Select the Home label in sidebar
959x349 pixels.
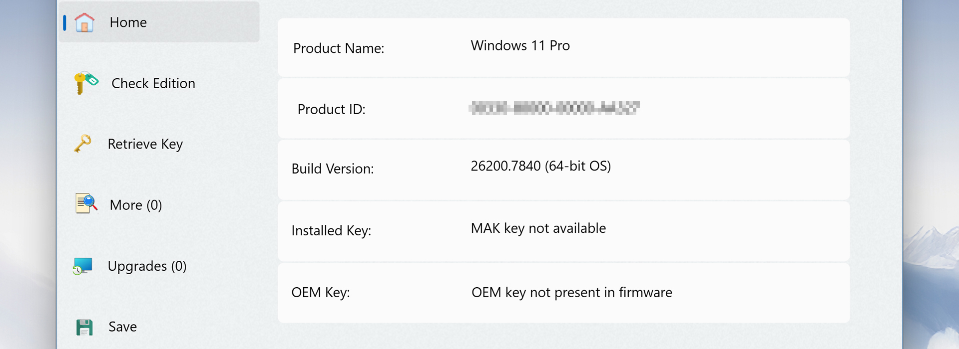point(128,22)
